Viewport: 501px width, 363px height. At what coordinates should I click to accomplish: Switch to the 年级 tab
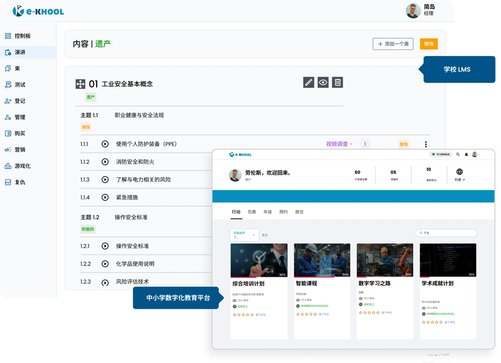tap(268, 212)
